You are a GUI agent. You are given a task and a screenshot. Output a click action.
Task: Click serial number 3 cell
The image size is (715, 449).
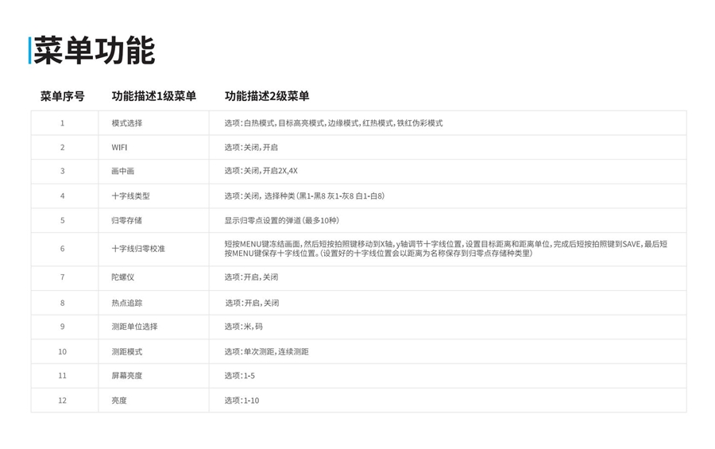tap(64, 171)
